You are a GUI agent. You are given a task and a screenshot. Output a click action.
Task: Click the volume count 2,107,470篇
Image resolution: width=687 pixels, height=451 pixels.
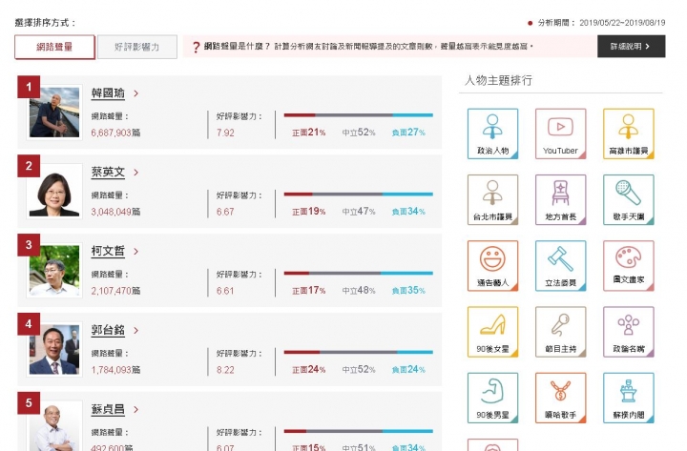tap(115, 291)
